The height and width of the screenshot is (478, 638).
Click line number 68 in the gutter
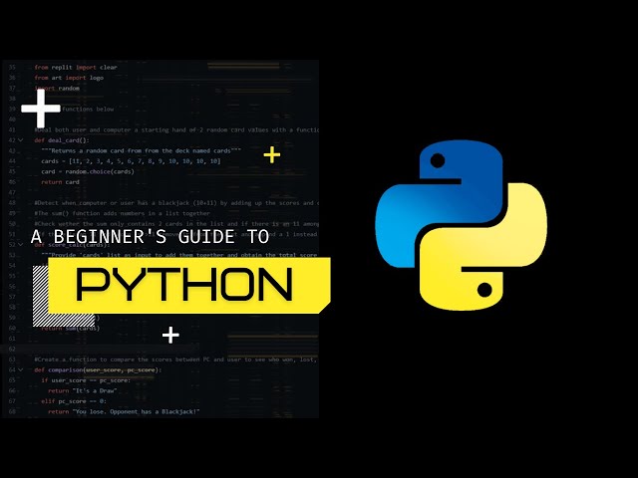(12, 411)
